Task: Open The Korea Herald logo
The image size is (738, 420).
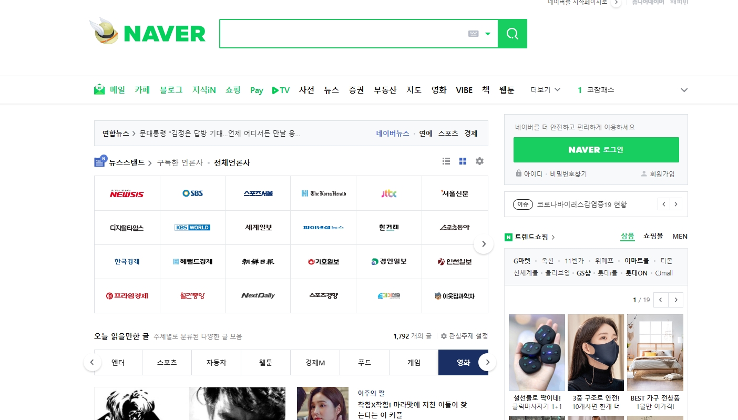Action: [x=323, y=193]
